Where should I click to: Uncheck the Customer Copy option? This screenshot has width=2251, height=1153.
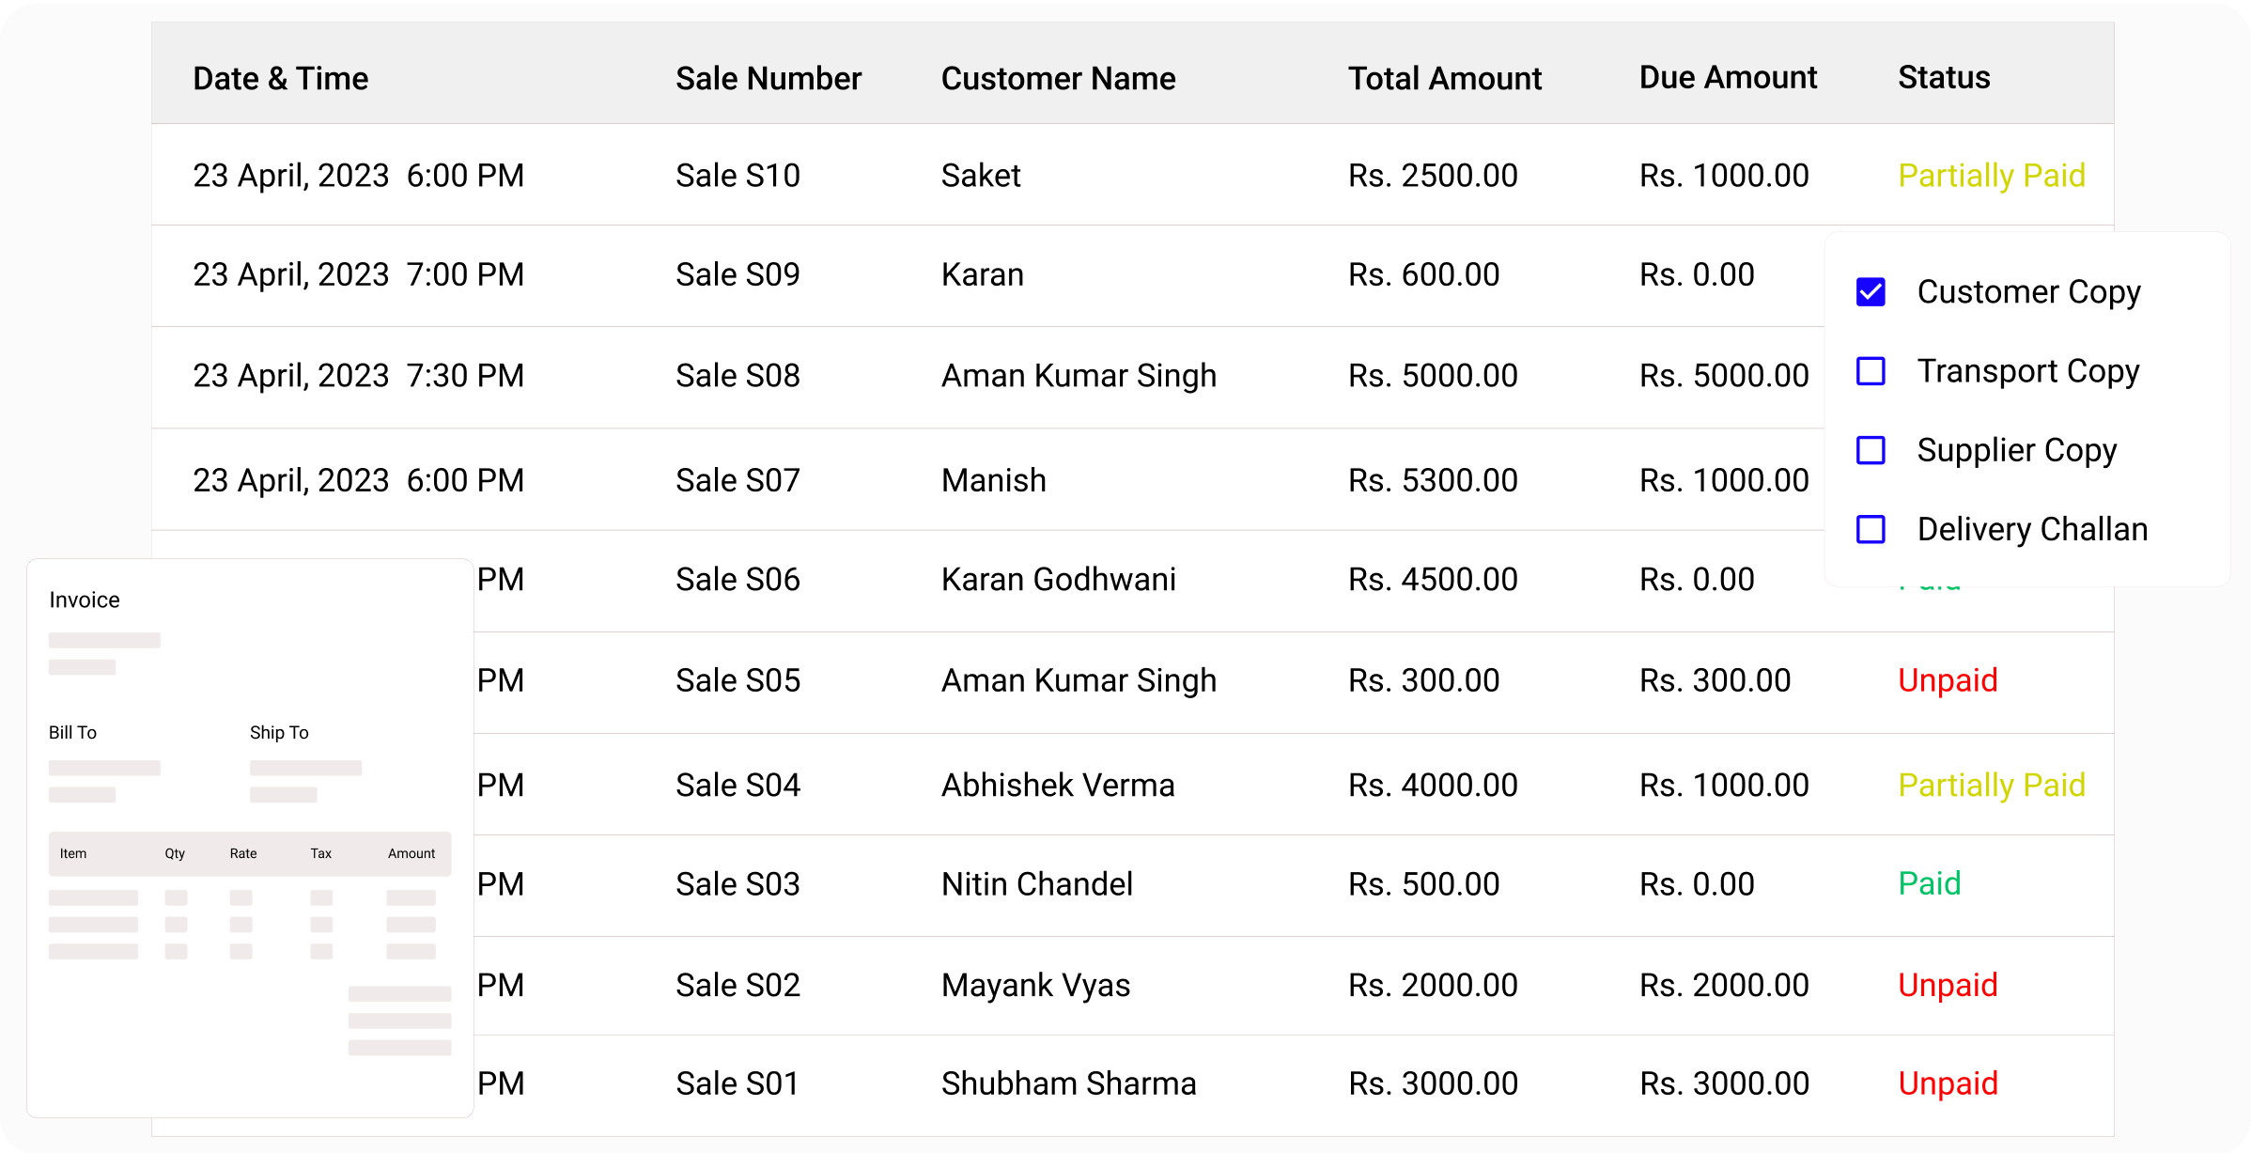pos(1871,292)
